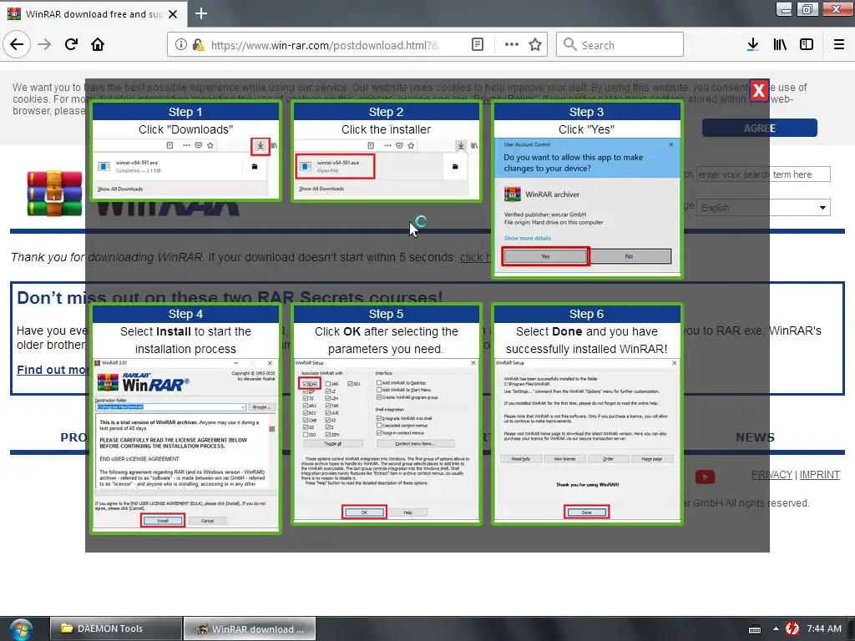Click the WinRAR books logo

coord(54,194)
